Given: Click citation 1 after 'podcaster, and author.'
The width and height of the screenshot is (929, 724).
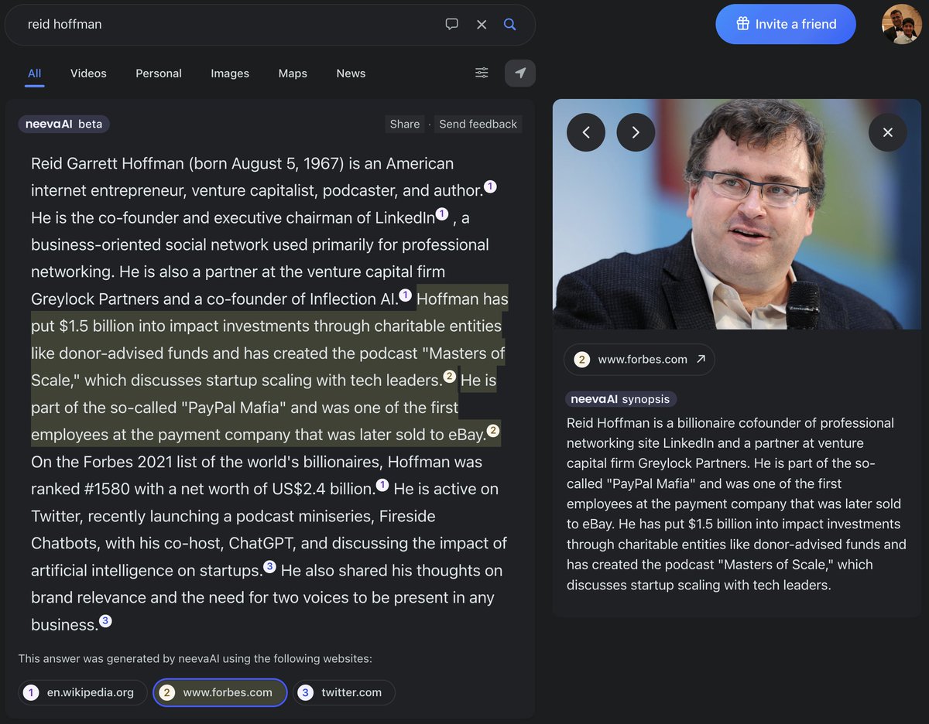Looking at the screenshot, I should pyautogui.click(x=489, y=186).
